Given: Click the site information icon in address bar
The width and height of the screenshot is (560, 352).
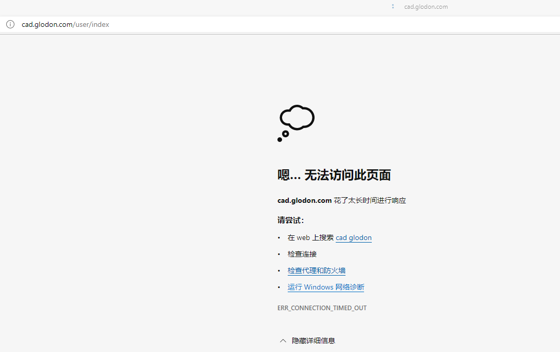Looking at the screenshot, I should click(10, 24).
